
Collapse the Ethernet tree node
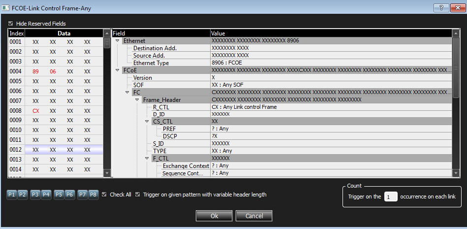point(117,40)
